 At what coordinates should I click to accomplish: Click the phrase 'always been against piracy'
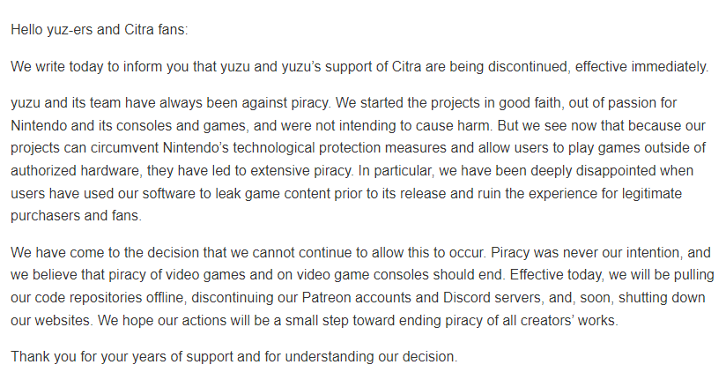[244, 102]
